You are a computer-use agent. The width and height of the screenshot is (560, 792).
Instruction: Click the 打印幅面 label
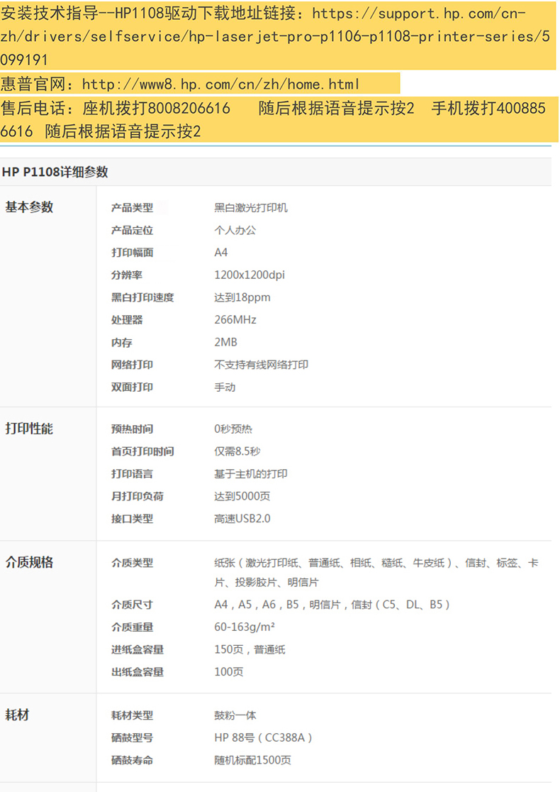point(132,253)
